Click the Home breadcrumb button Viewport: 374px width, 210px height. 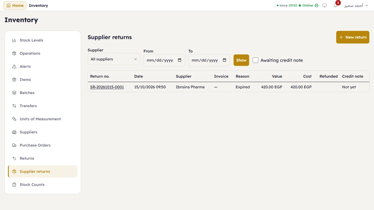tap(15, 5)
